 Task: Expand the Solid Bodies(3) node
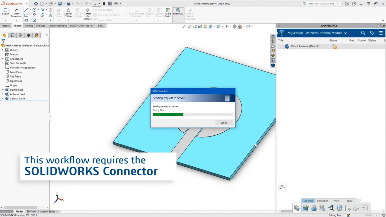[x=2, y=63]
